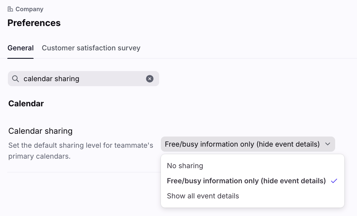This screenshot has width=357, height=216.
Task: Focus the calendar sharing search field
Action: (x=84, y=79)
